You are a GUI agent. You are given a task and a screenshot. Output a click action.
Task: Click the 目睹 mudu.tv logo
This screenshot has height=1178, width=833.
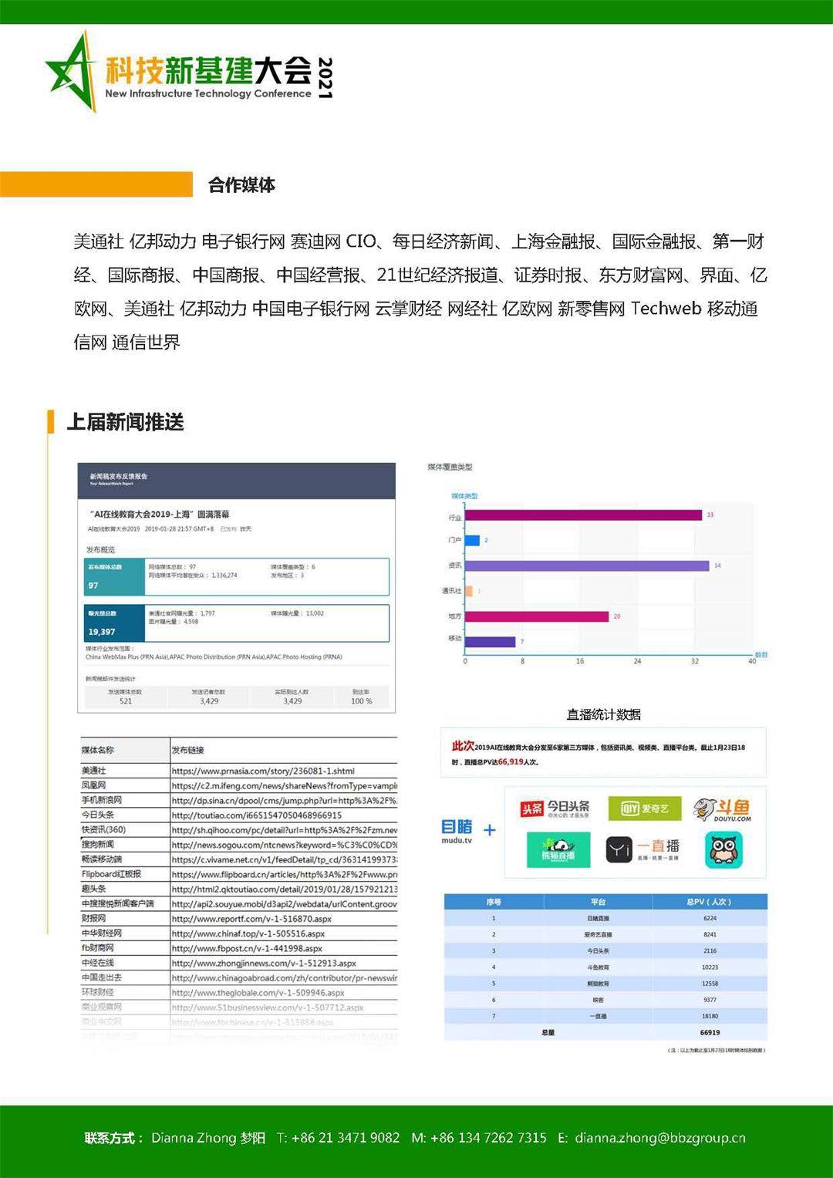pos(457,831)
